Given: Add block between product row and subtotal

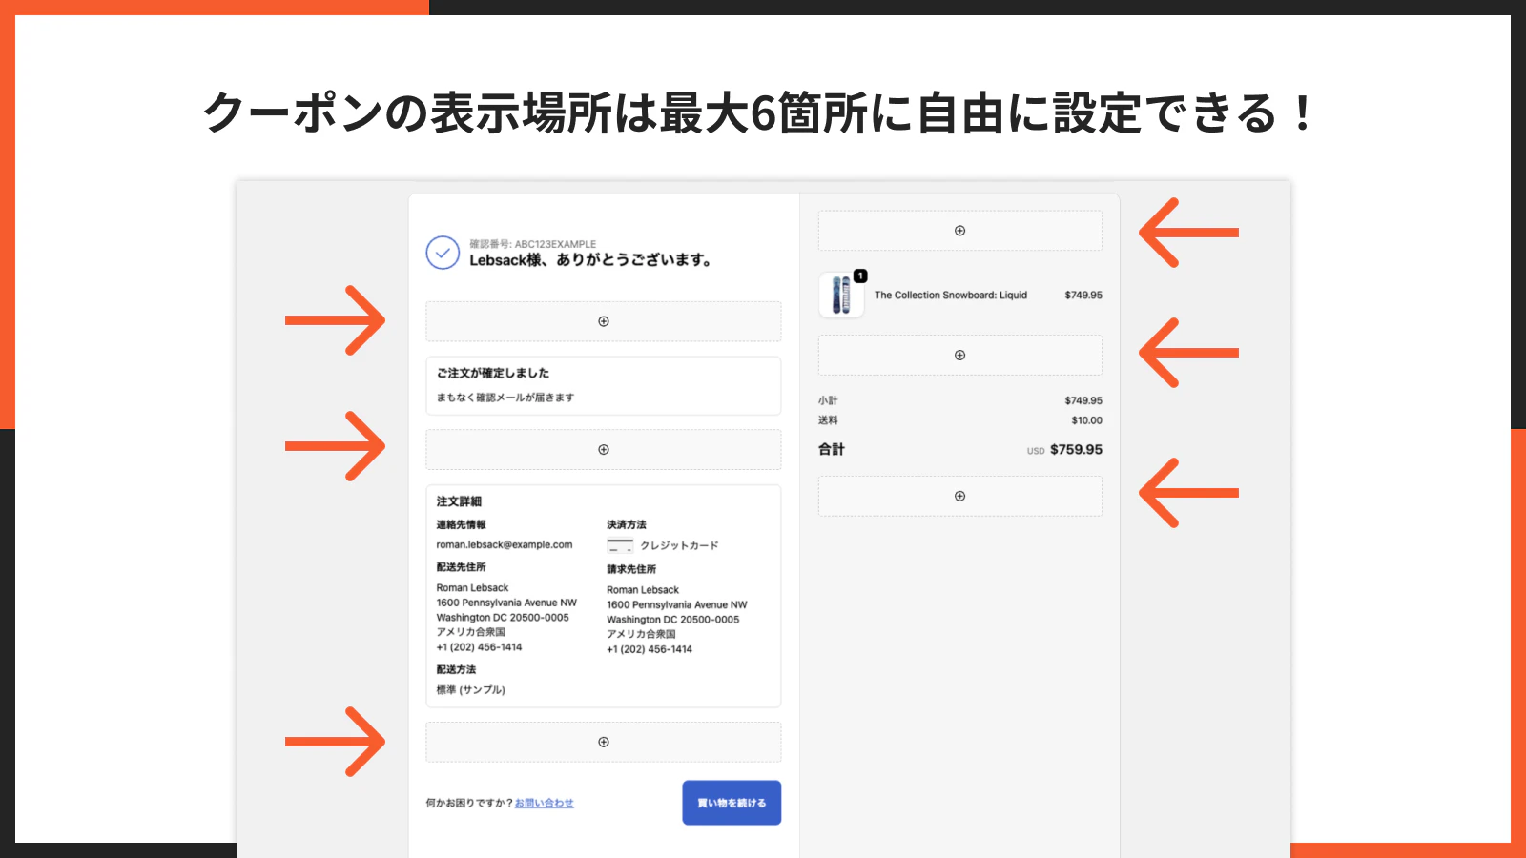Looking at the screenshot, I should [960, 355].
